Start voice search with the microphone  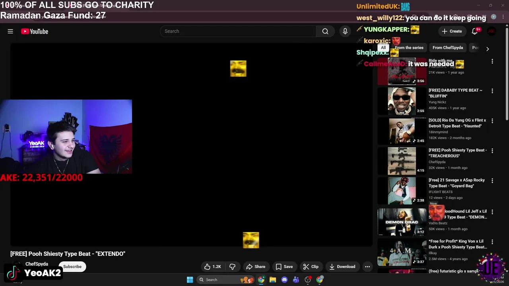pyautogui.click(x=345, y=31)
